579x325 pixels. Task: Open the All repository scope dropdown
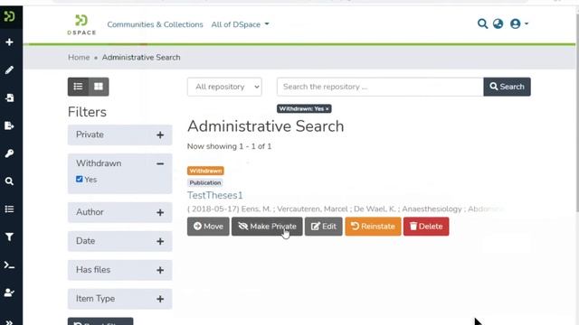tap(224, 87)
